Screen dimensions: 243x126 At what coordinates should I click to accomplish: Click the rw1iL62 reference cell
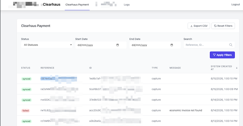pos(58,110)
